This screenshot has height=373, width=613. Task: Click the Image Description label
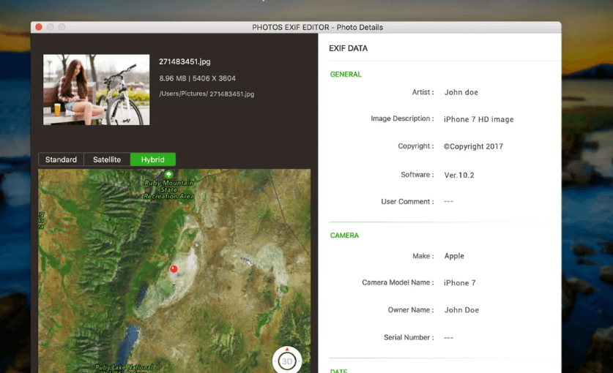[402, 118]
